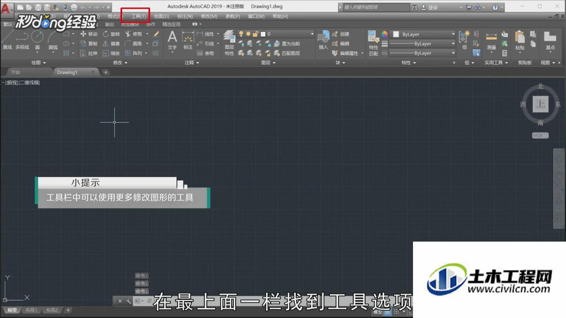Screen dimensions: 566x318
Task: Click the Insert (插入) block icon
Action: click(323, 40)
